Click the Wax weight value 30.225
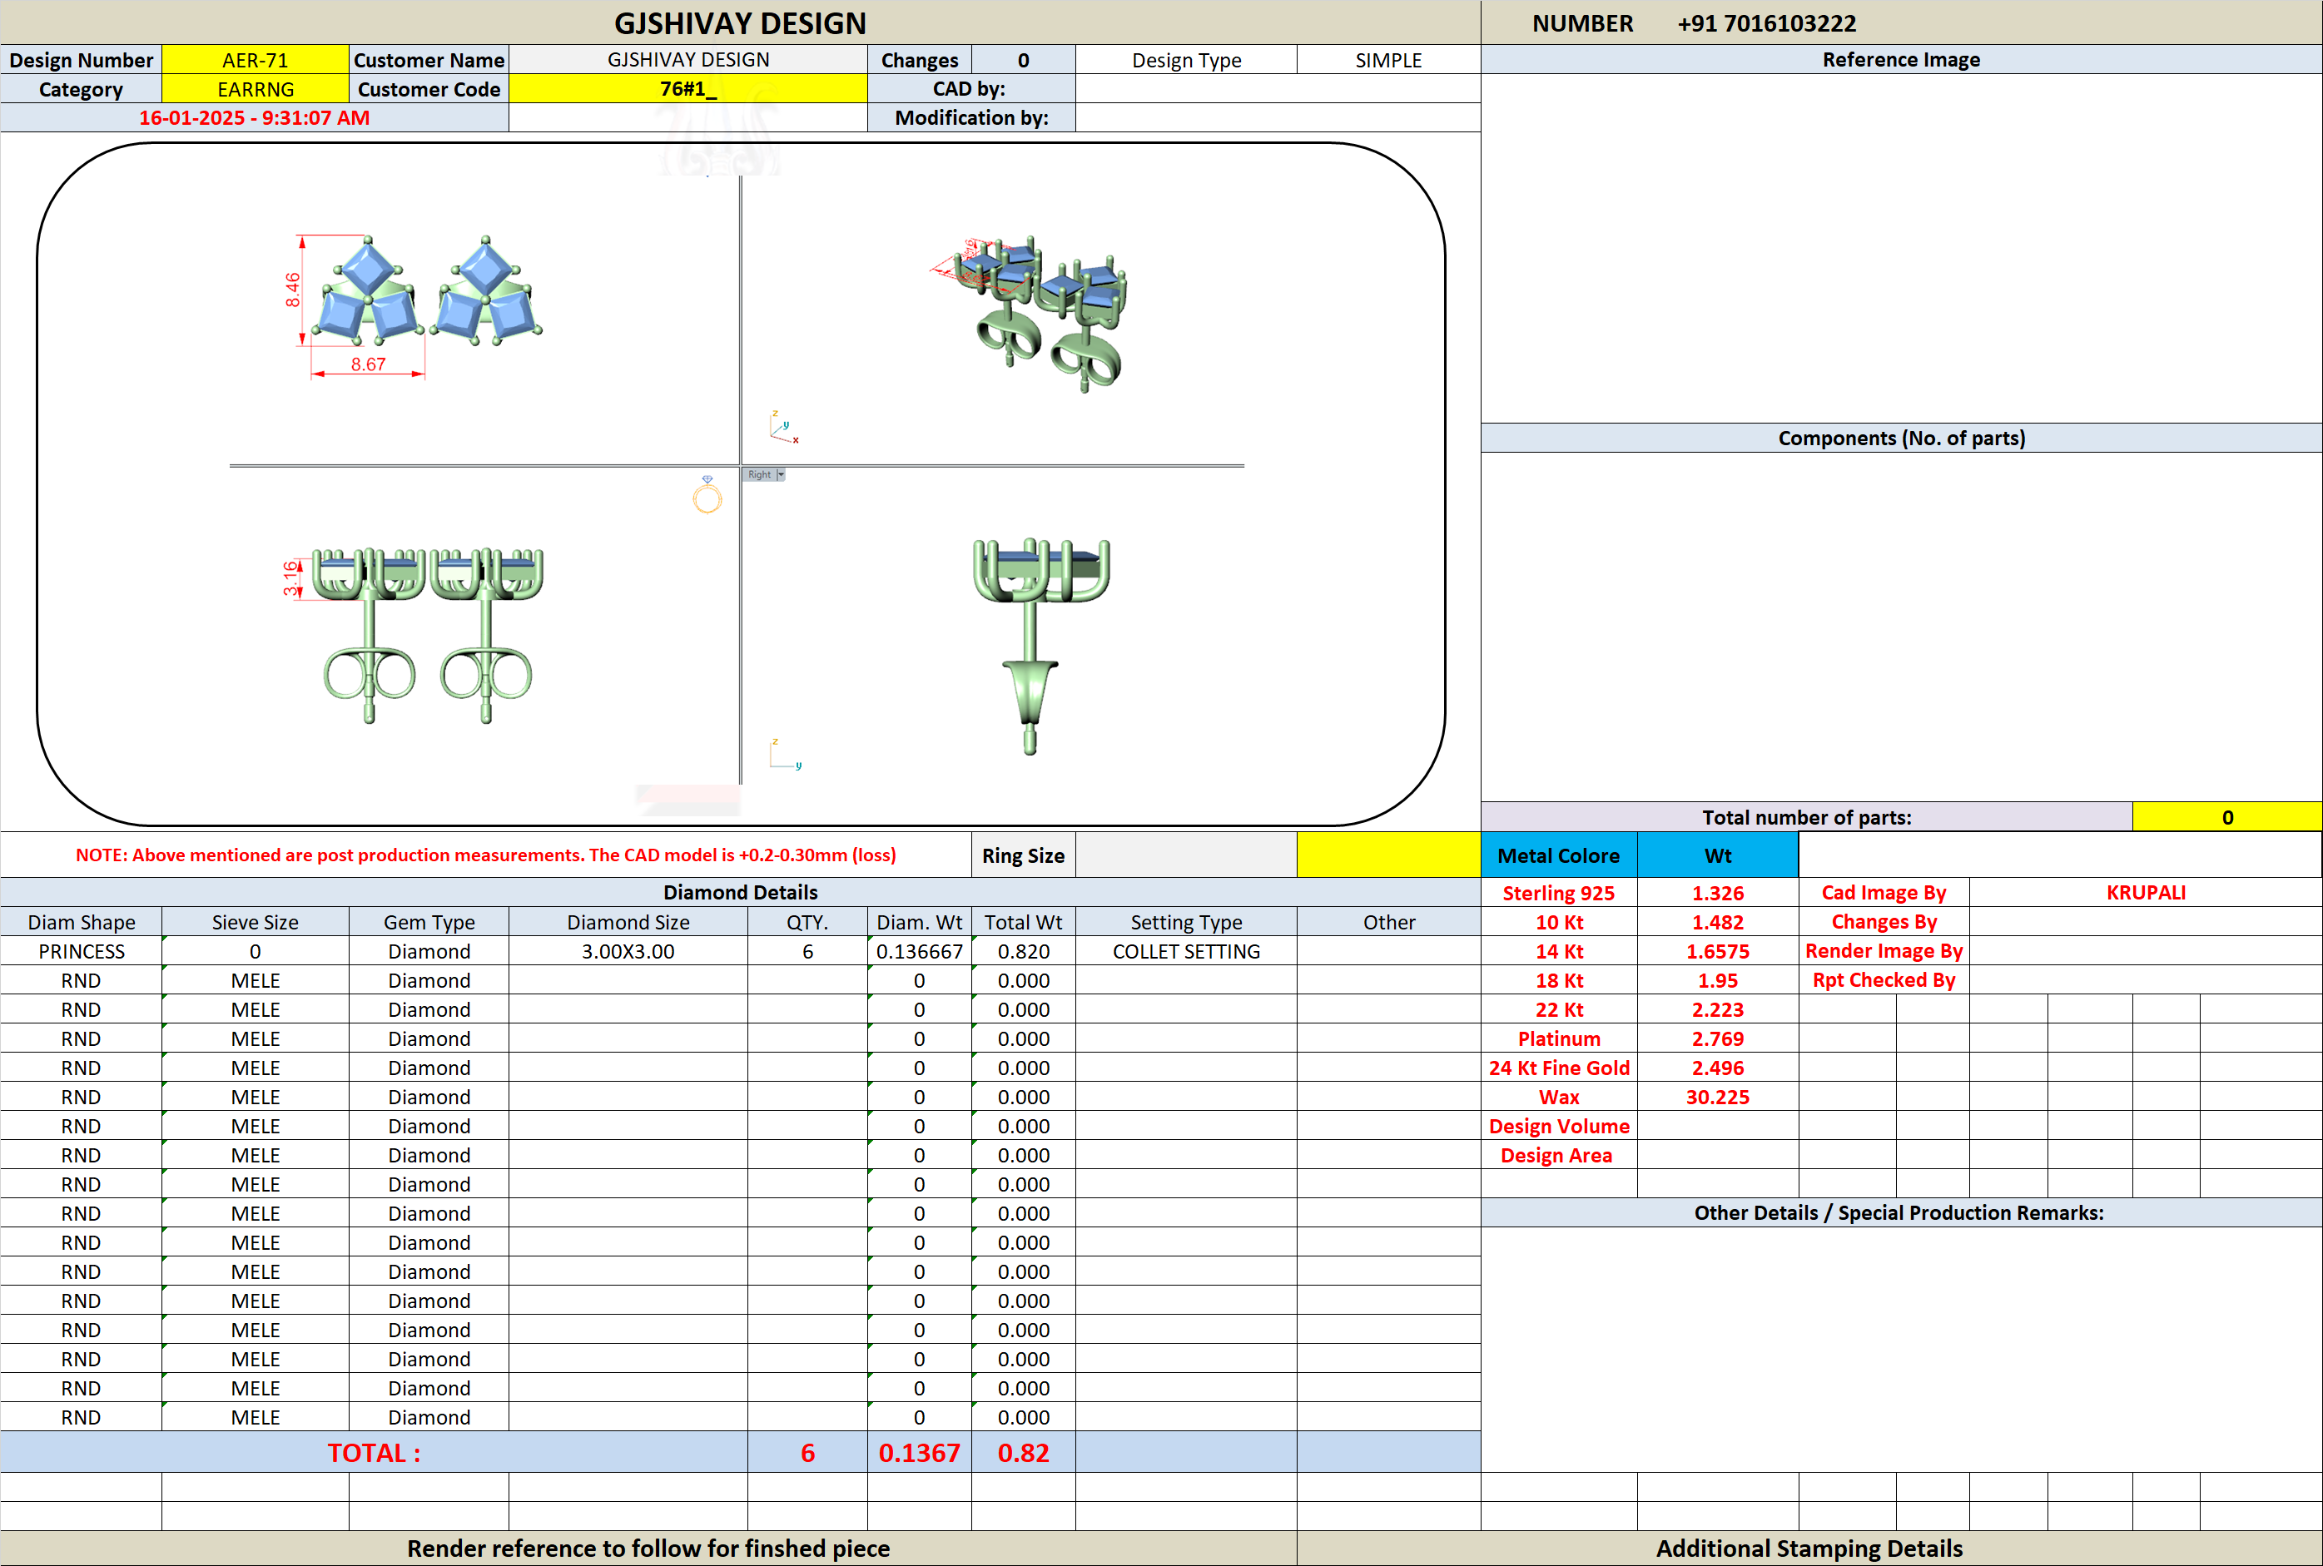2323x1566 pixels. (1718, 1097)
